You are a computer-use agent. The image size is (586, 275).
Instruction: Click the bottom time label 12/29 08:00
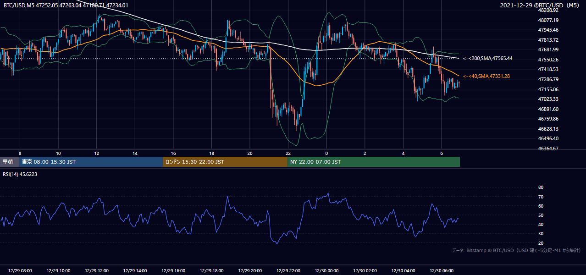20,271
